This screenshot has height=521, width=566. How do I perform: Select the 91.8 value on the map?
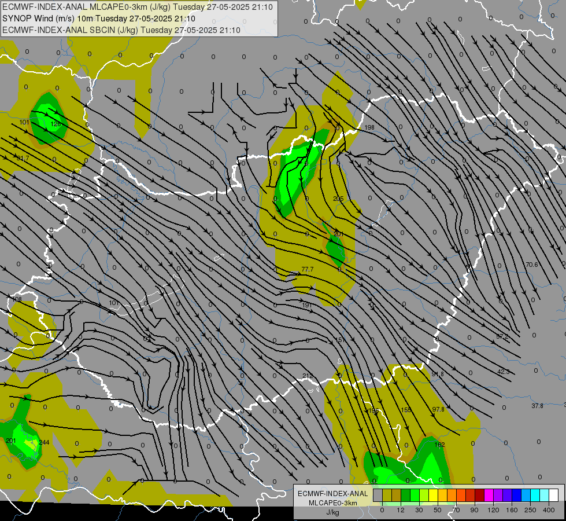438,374
